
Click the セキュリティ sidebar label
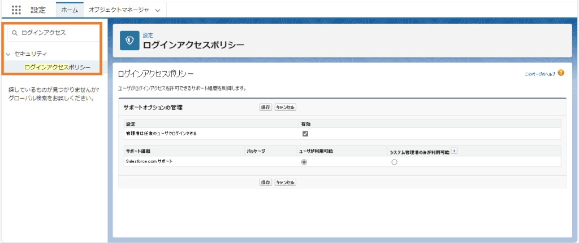click(31, 54)
